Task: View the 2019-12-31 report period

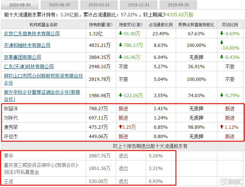Action: tap(138, 5)
